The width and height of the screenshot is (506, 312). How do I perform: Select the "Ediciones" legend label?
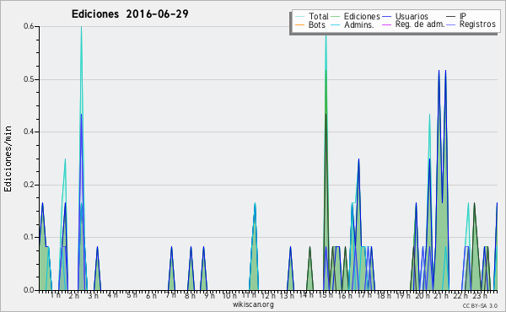[x=362, y=16]
